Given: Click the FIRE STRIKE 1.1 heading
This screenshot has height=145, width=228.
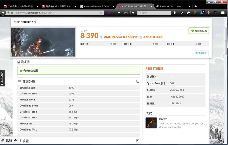Looking at the screenshot, I should click(25, 22).
